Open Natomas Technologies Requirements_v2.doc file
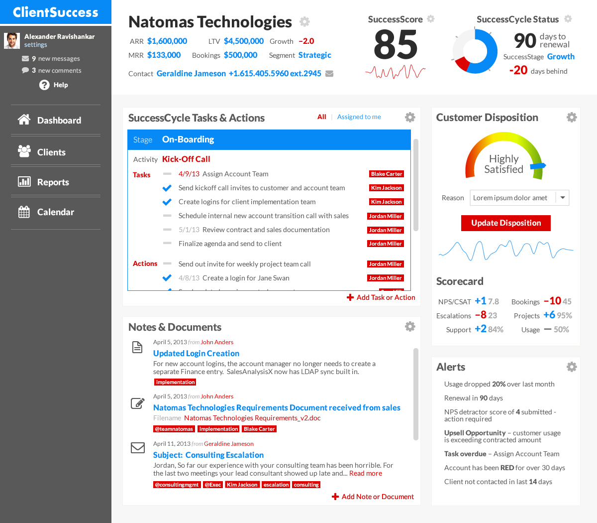This screenshot has height=523, width=597. coord(252,418)
